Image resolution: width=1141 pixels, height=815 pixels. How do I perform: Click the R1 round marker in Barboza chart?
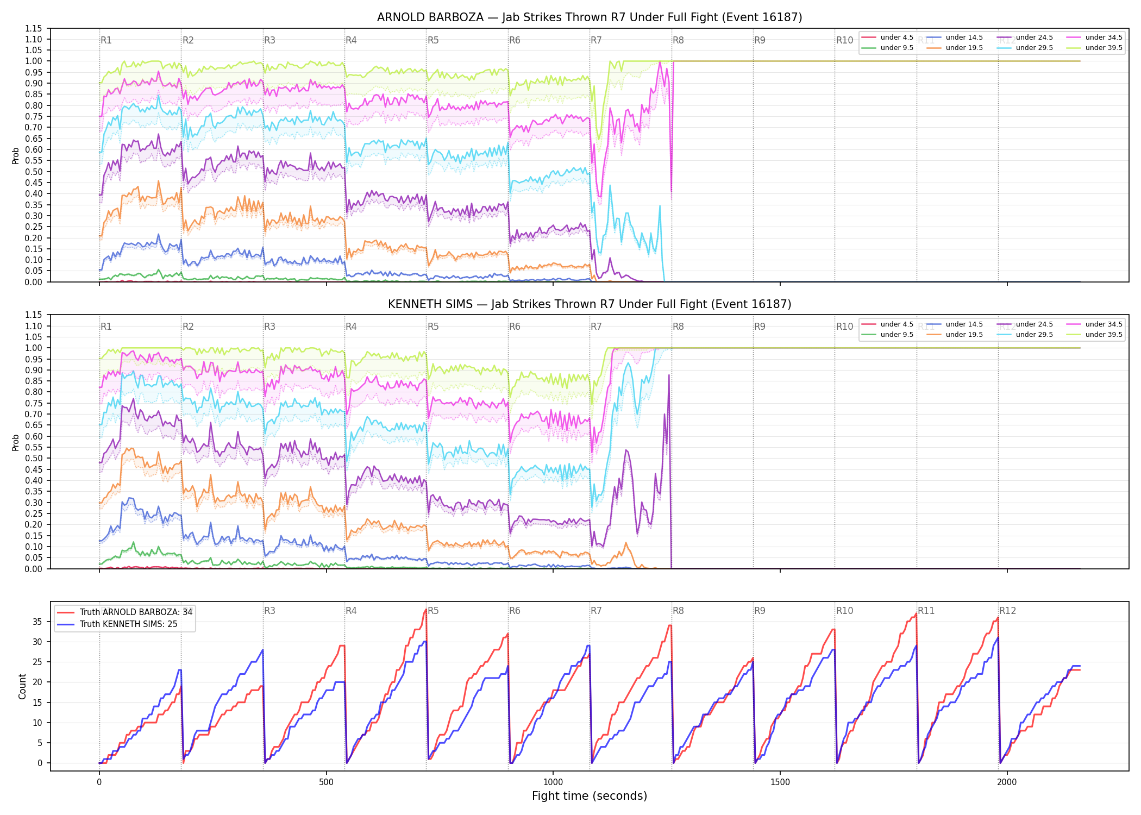(x=106, y=40)
